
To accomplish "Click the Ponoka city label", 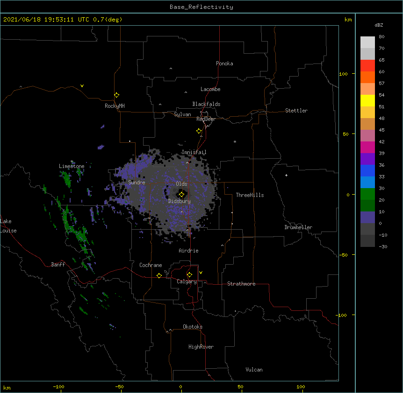I will [x=224, y=63].
